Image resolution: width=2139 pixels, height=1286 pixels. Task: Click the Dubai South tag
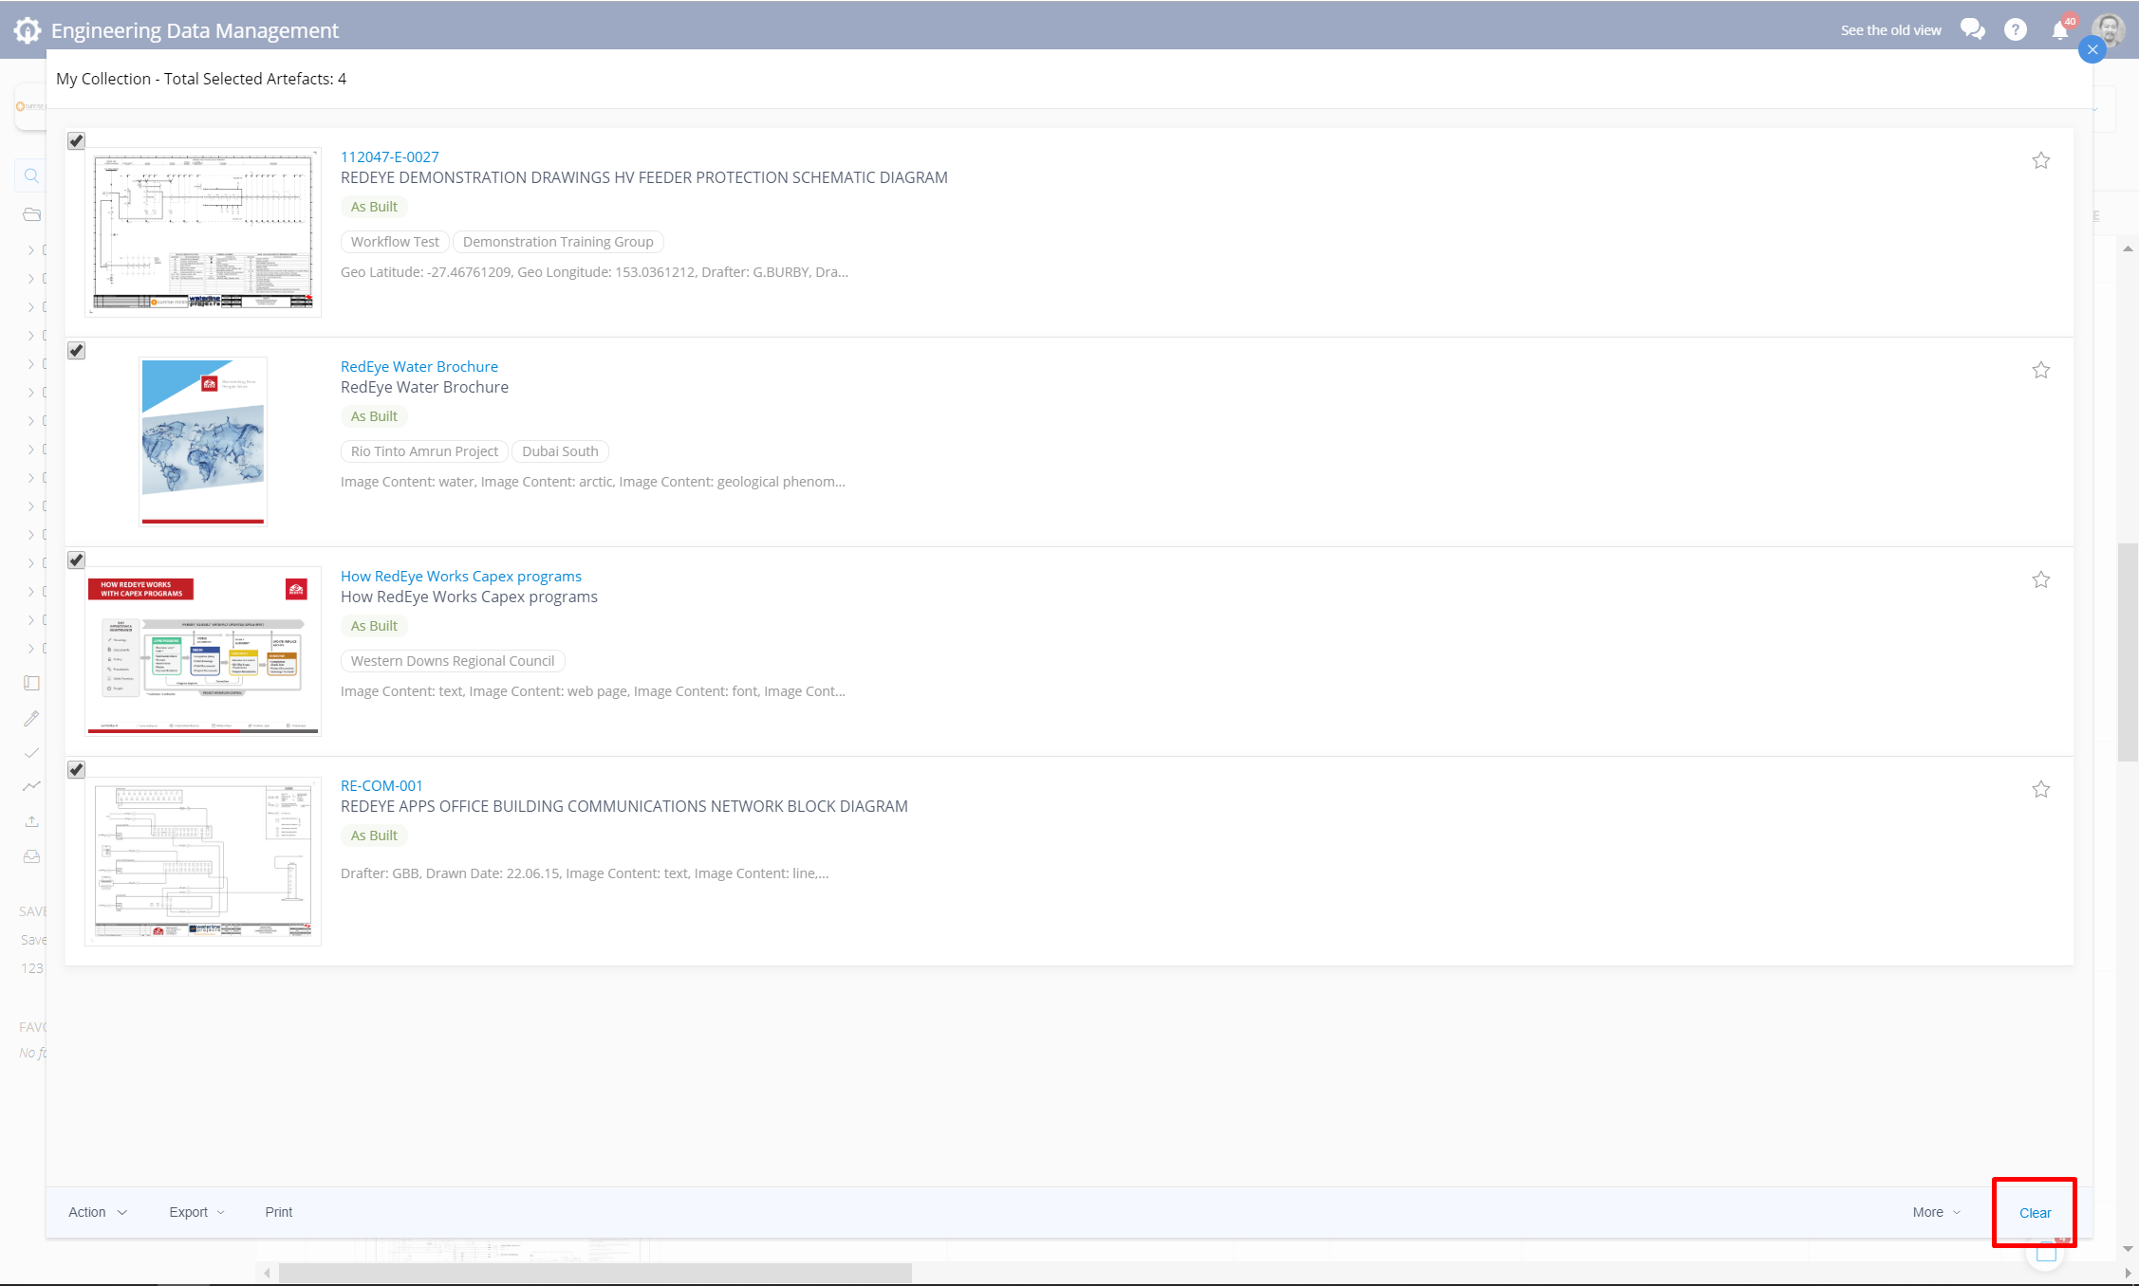click(x=560, y=451)
